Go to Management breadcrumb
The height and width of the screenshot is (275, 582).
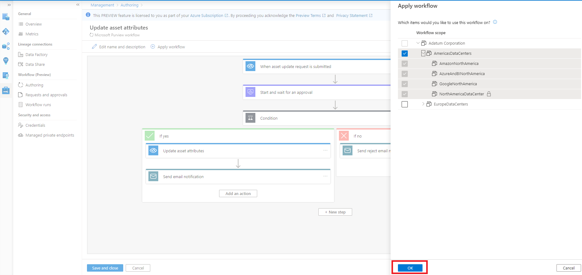click(102, 5)
